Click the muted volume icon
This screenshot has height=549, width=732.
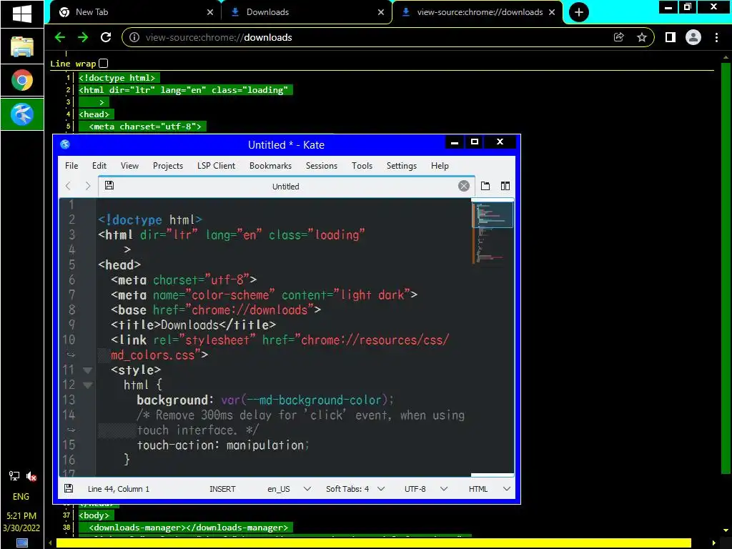(31, 475)
